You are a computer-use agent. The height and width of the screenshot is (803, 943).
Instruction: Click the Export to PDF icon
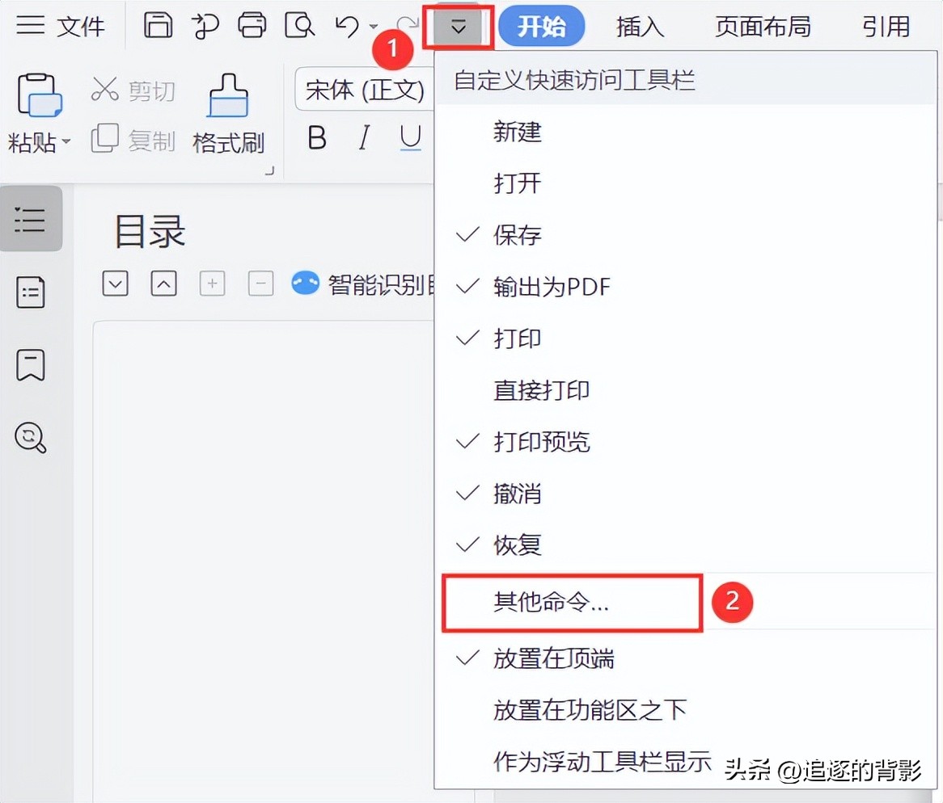point(205,26)
